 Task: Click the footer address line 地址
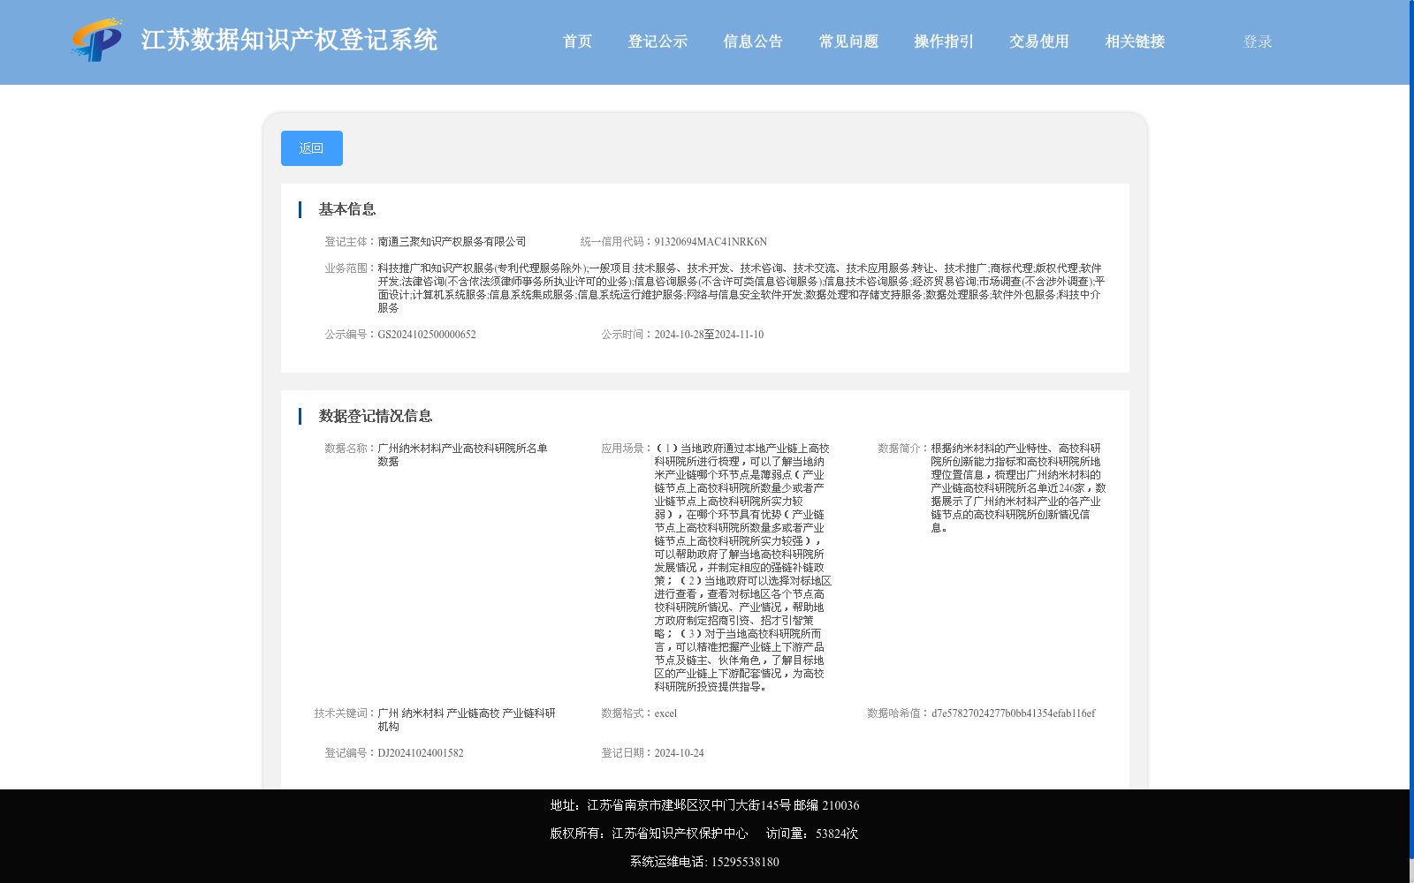point(704,805)
